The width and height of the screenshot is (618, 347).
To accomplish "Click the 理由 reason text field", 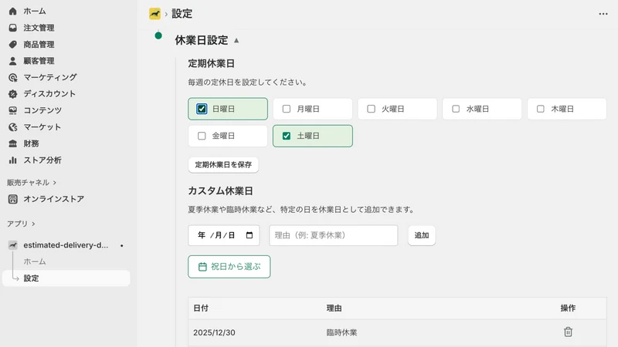I will (x=334, y=235).
